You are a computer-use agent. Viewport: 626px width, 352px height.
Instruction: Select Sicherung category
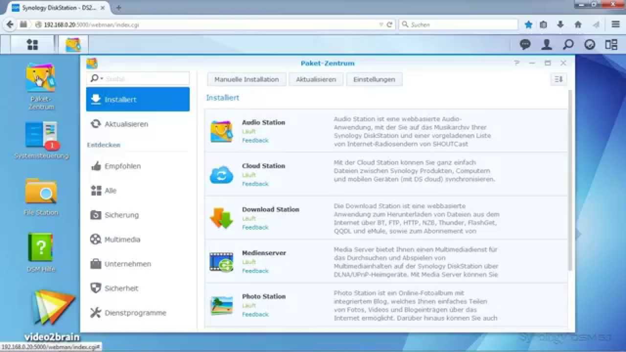(x=138, y=215)
